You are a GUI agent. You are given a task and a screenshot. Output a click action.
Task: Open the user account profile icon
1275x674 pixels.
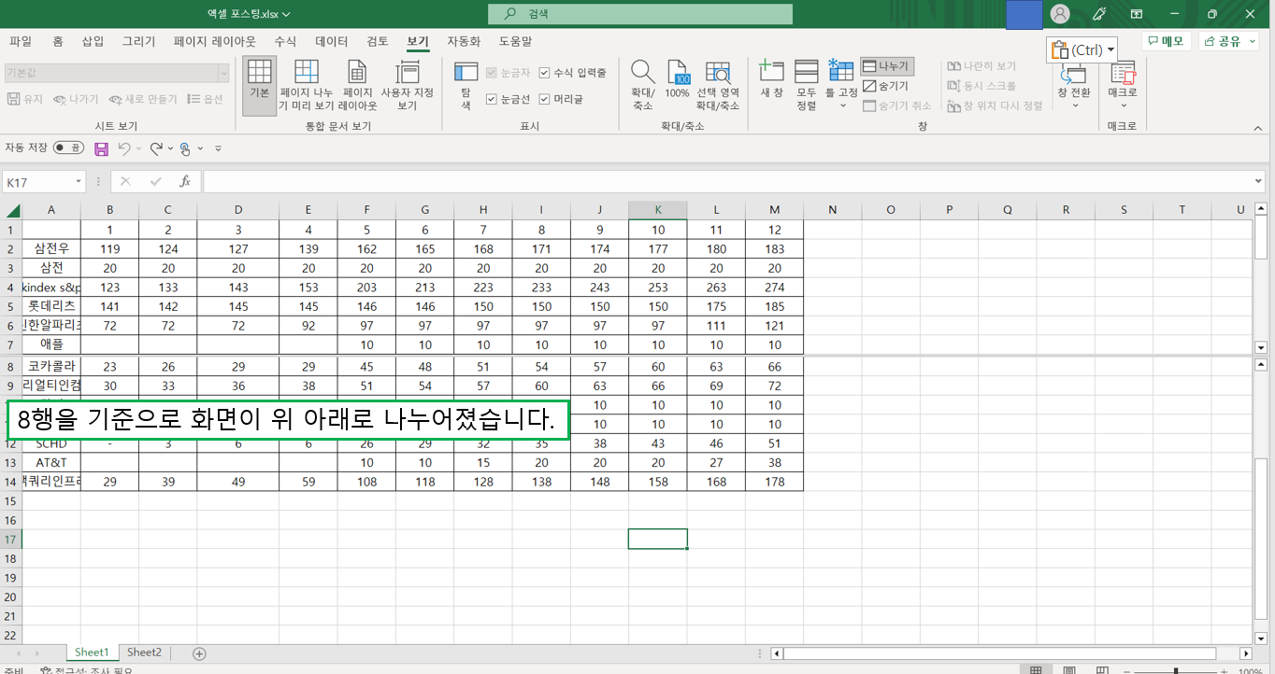[x=1059, y=14]
